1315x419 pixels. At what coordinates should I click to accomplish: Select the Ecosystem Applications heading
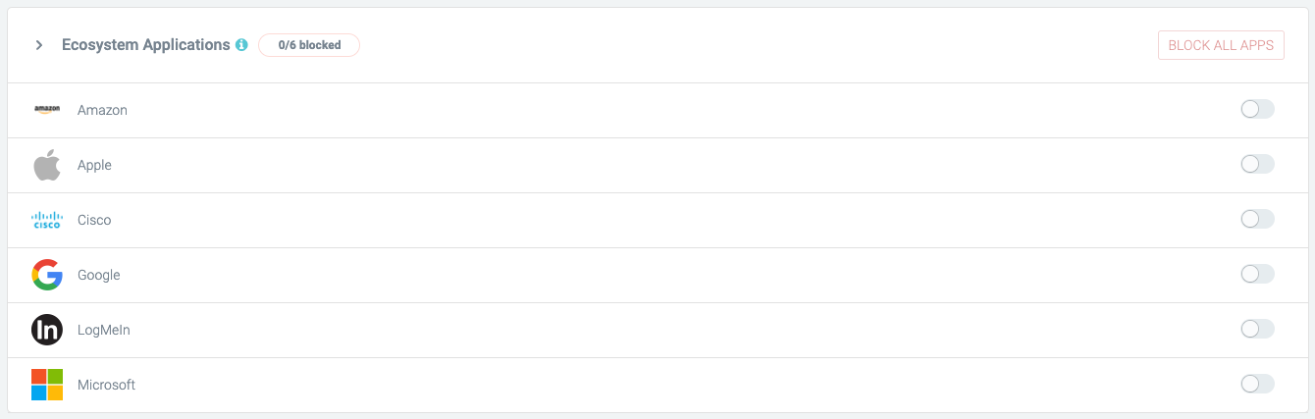pyautogui.click(x=146, y=45)
